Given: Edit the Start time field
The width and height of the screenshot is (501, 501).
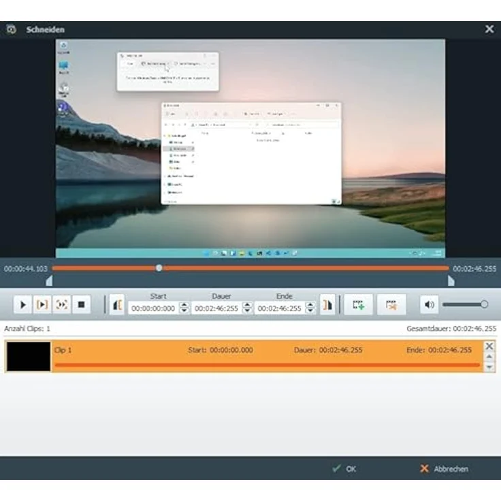Looking at the screenshot, I should pyautogui.click(x=153, y=308).
